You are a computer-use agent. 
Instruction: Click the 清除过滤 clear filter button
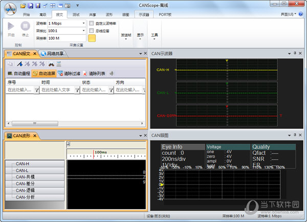tap(69, 74)
